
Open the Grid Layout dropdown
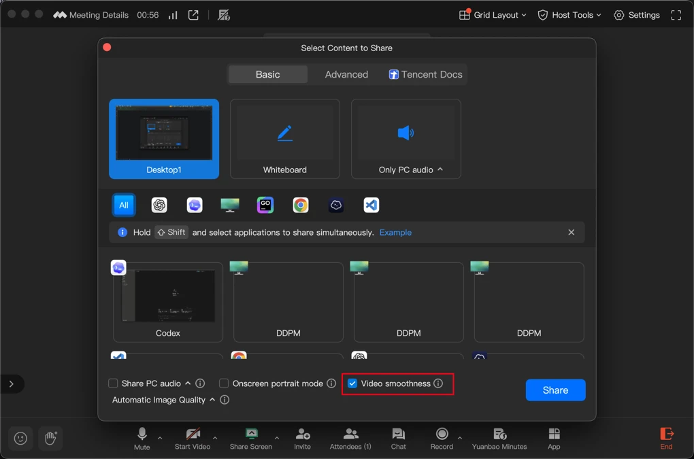[x=493, y=15]
